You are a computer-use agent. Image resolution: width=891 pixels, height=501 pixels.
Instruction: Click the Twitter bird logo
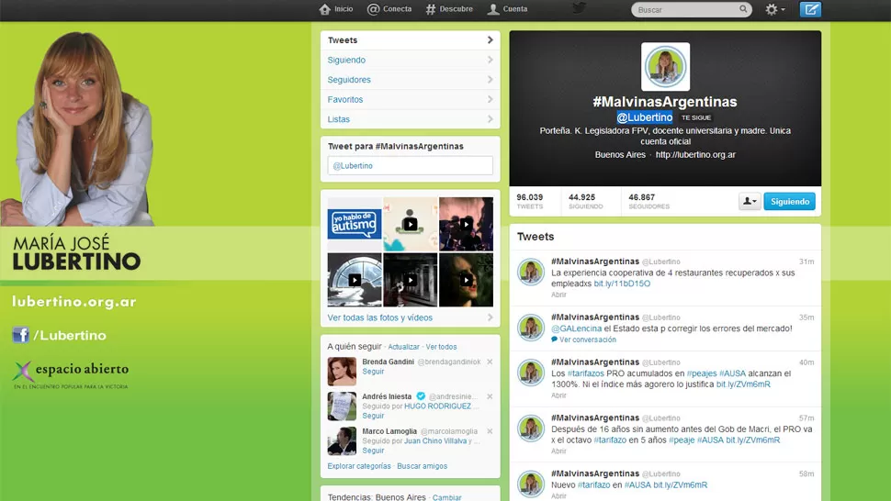click(x=579, y=8)
